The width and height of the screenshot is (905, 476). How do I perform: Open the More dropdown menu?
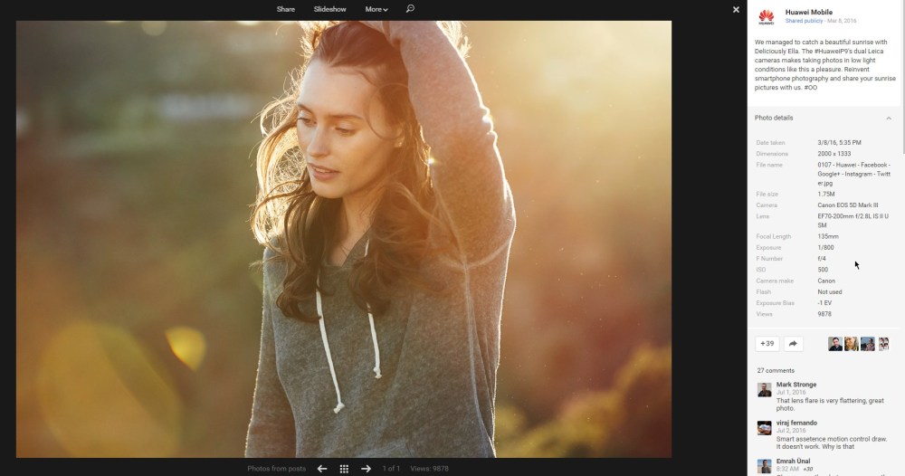(376, 9)
